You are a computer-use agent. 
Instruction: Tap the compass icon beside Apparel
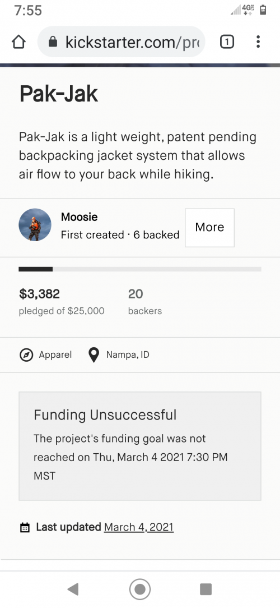26,355
